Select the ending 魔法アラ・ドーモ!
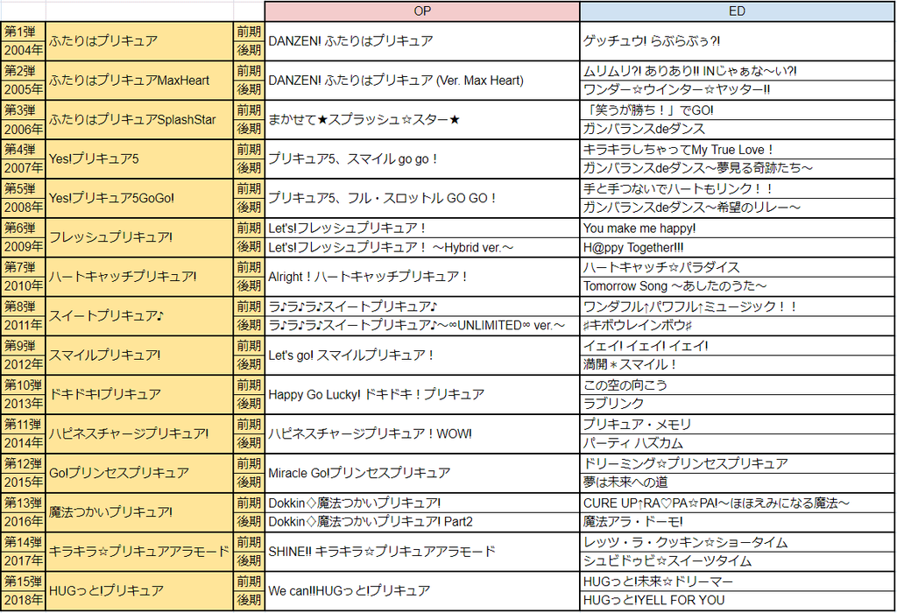This screenshot has width=897, height=613. (737, 522)
